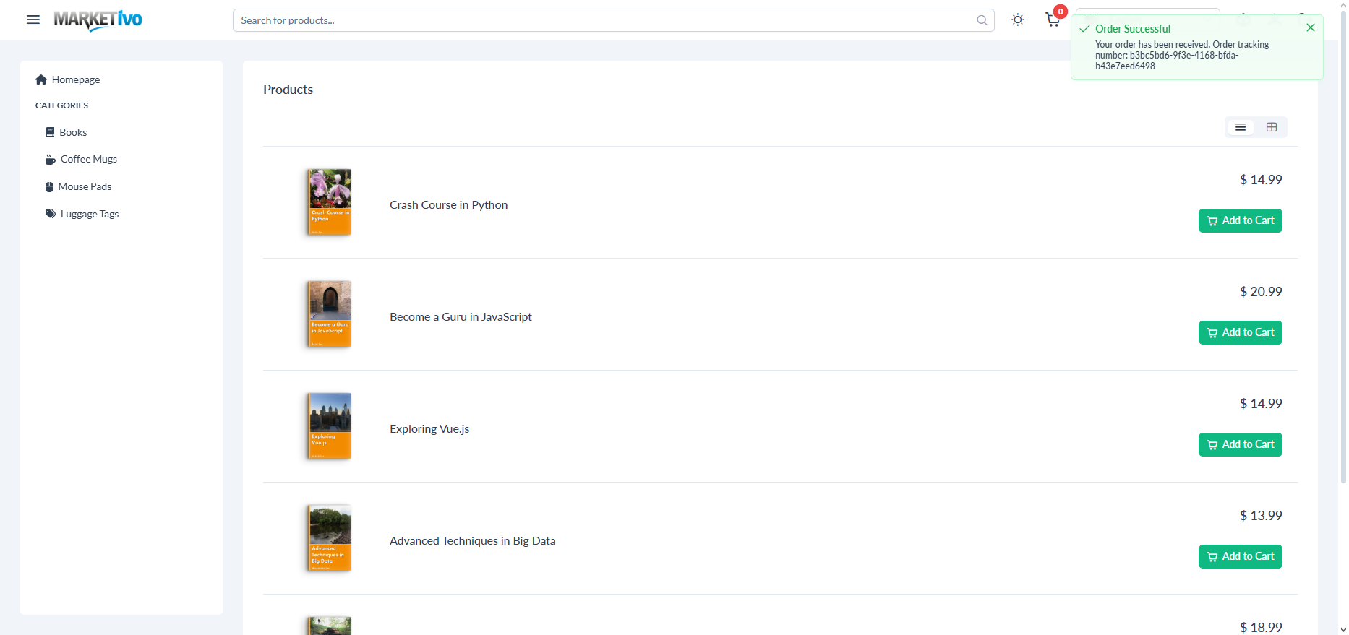
Task: Add Advanced Techniques in Big Data to cart
Action: tap(1241, 556)
